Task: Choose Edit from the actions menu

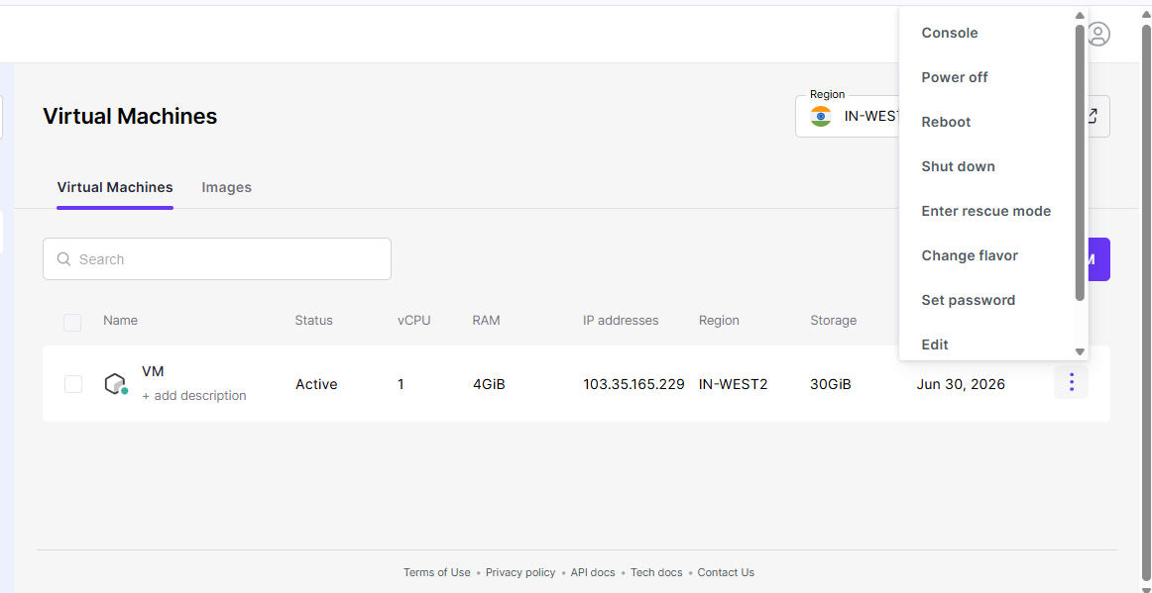Action: pyautogui.click(x=935, y=345)
